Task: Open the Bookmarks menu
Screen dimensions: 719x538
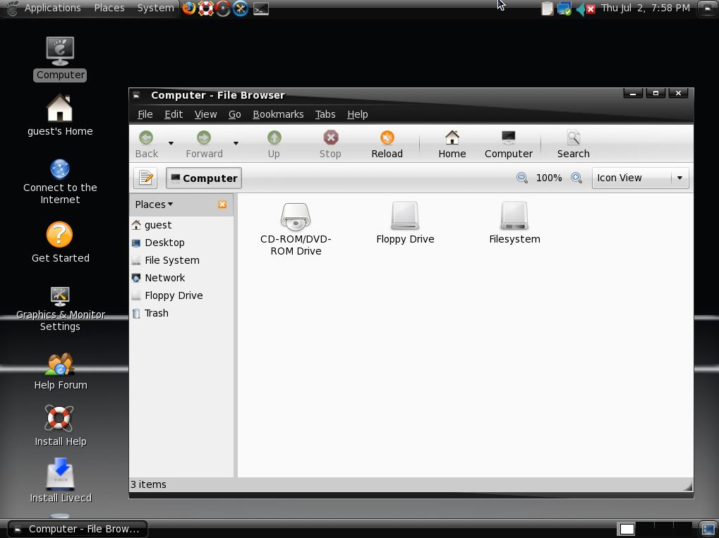Action: tap(278, 114)
